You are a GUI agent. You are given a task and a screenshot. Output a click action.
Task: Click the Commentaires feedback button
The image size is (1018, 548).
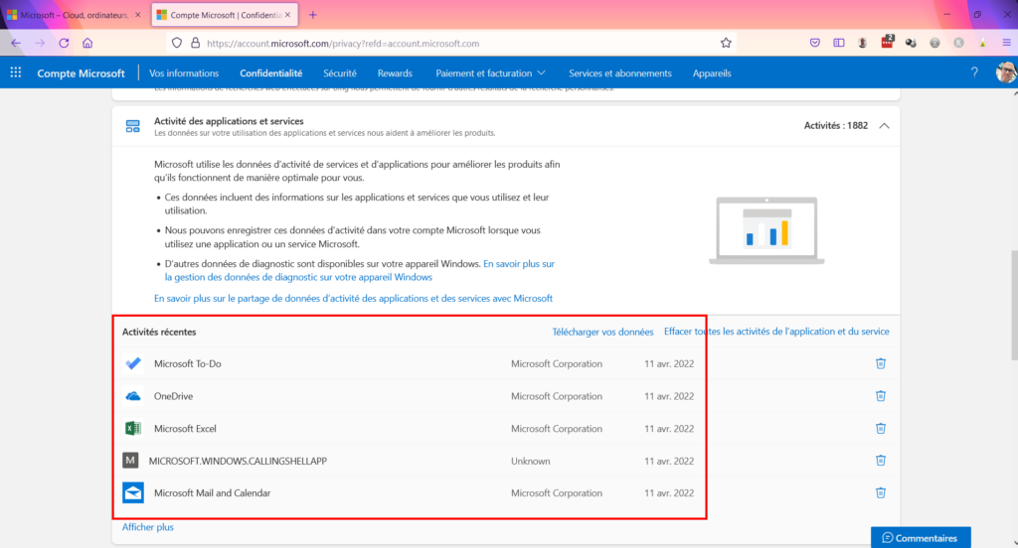point(921,538)
